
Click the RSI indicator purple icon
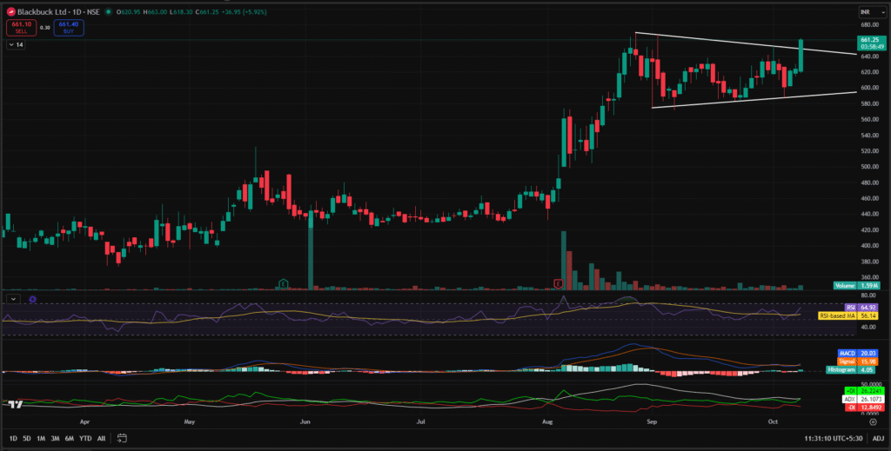pos(32,298)
